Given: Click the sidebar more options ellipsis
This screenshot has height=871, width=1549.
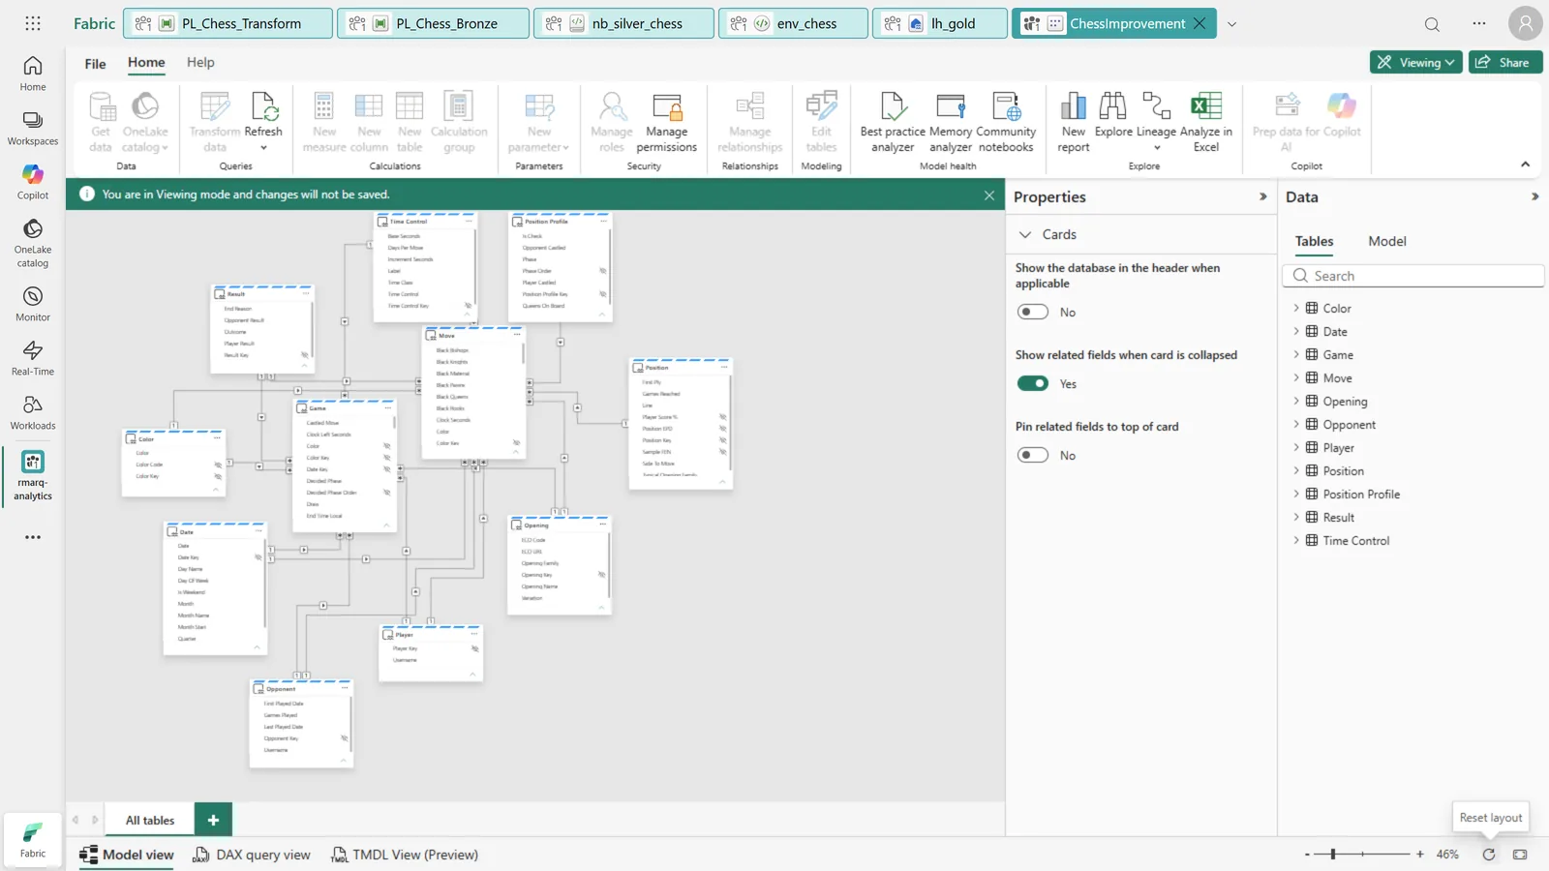Looking at the screenshot, I should tap(32, 537).
